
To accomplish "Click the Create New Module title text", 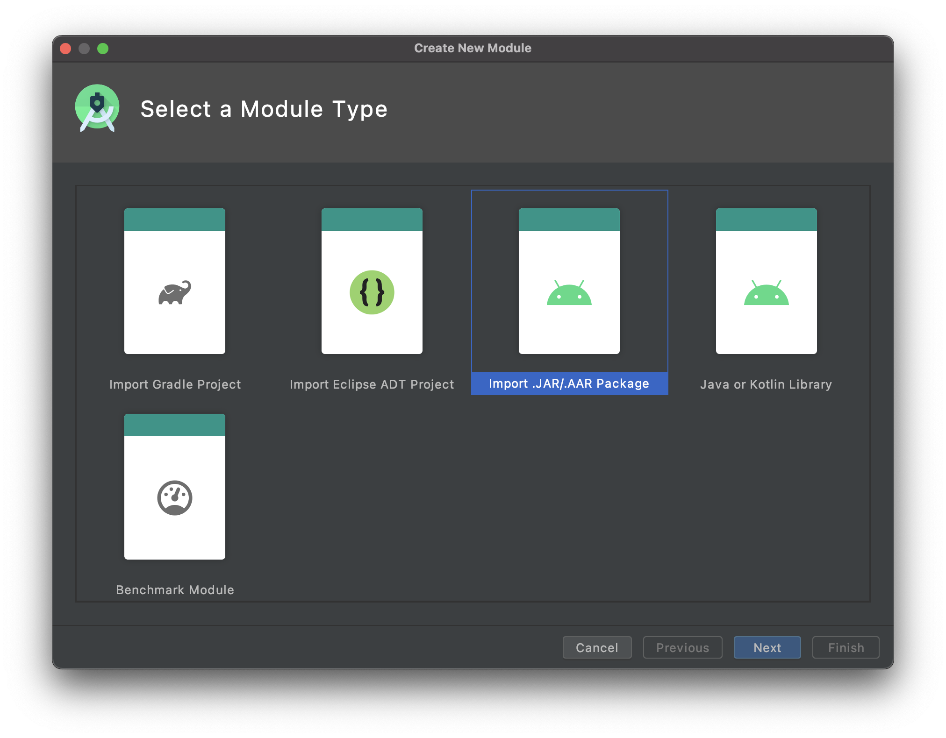I will 473,48.
